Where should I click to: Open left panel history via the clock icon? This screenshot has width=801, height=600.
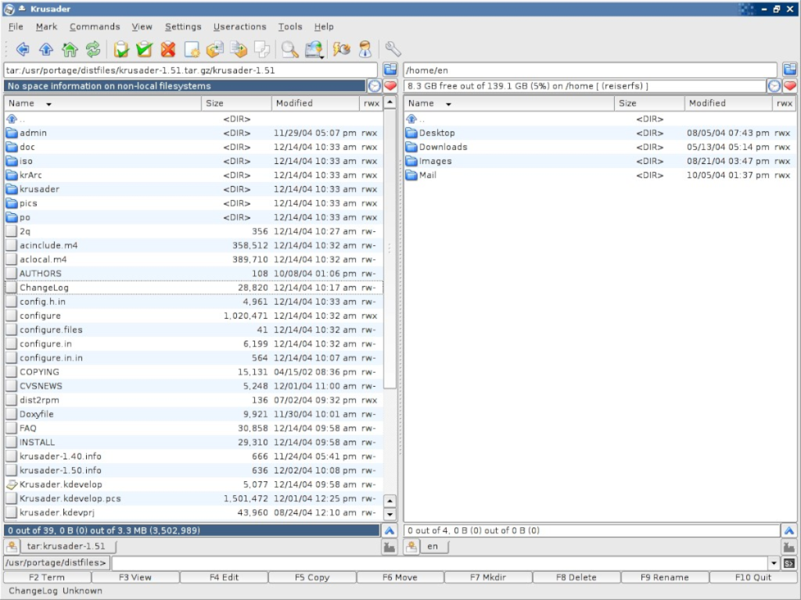375,86
